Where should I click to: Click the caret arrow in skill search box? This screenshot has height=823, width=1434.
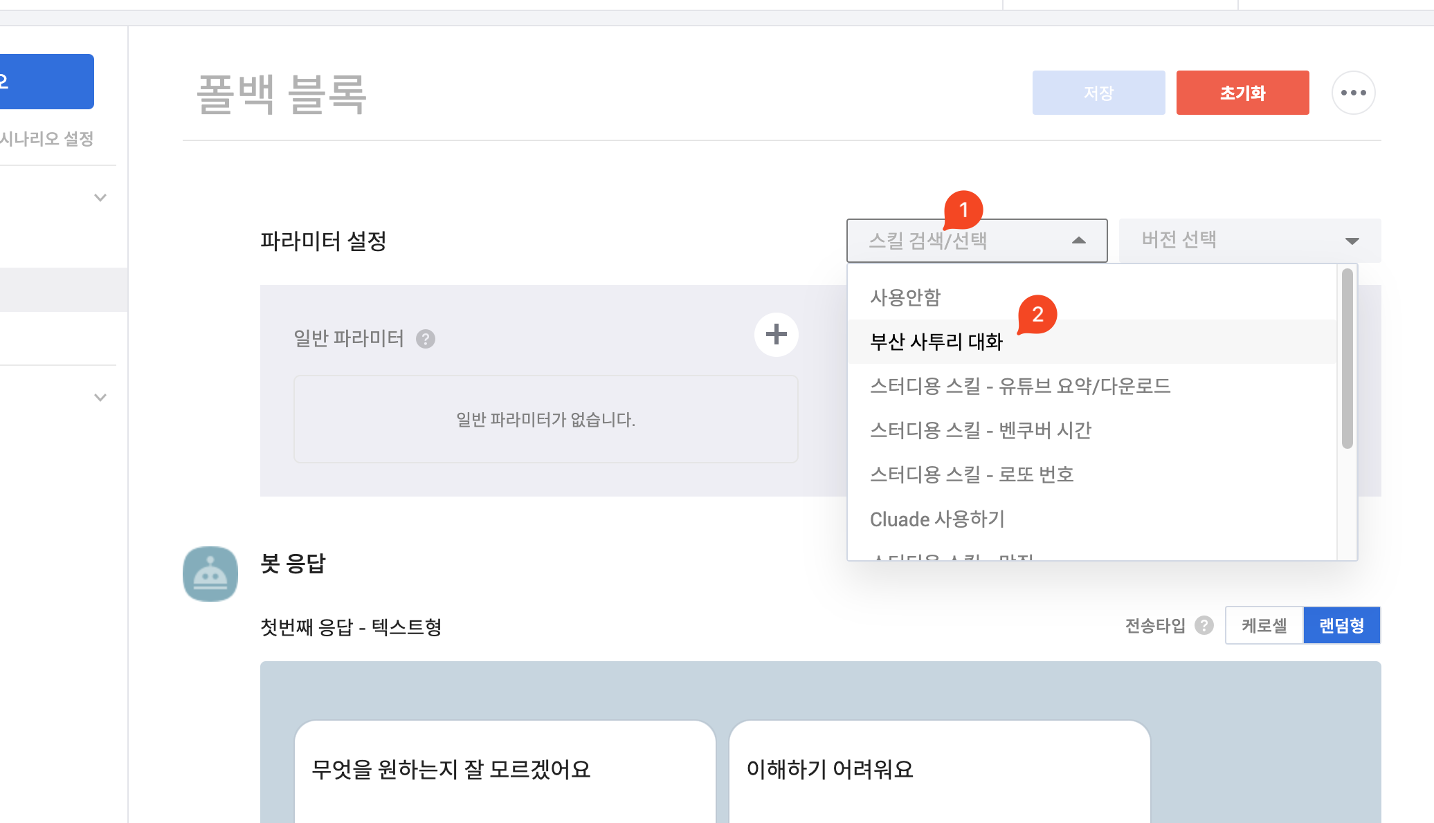1078,241
